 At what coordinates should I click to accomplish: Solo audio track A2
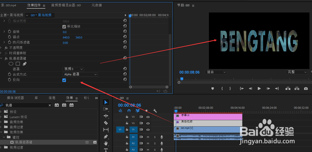click(x=155, y=143)
